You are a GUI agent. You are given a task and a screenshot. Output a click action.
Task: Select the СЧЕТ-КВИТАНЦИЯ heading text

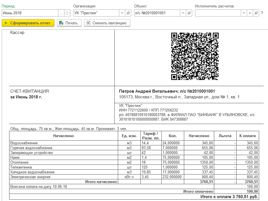pos(29,91)
